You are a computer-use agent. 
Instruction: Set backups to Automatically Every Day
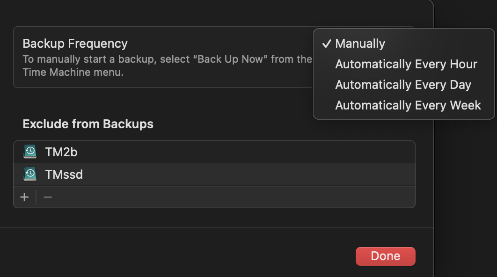[403, 85]
